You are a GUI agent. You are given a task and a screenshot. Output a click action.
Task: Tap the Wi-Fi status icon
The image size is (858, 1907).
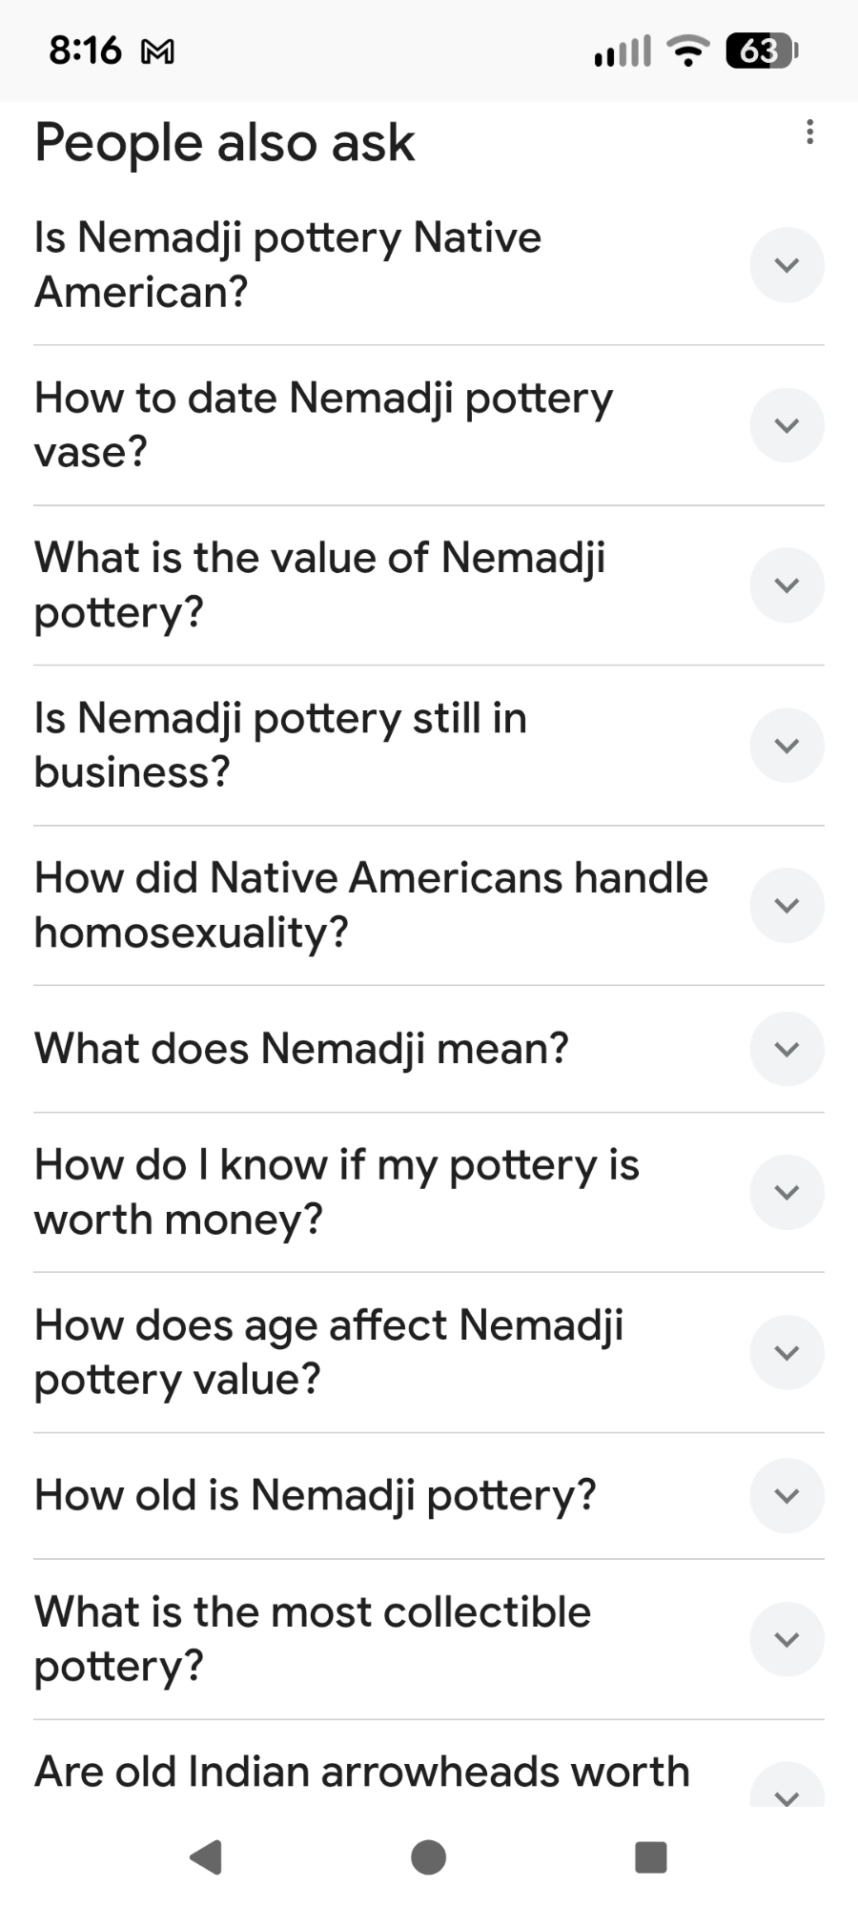(688, 51)
